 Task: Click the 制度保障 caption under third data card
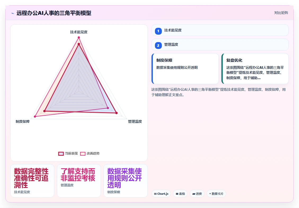click(x=114, y=192)
